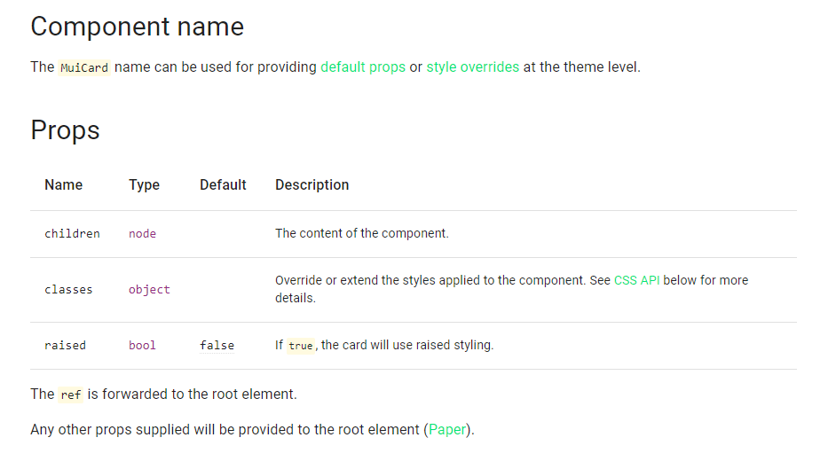The width and height of the screenshot is (836, 461).
Task: Select the Description column header
Action: tap(312, 185)
